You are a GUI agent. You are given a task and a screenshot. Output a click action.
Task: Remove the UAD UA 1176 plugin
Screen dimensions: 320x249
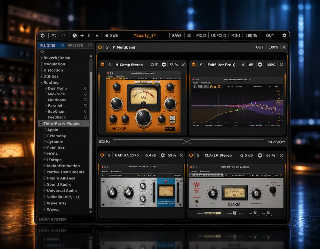181,155
